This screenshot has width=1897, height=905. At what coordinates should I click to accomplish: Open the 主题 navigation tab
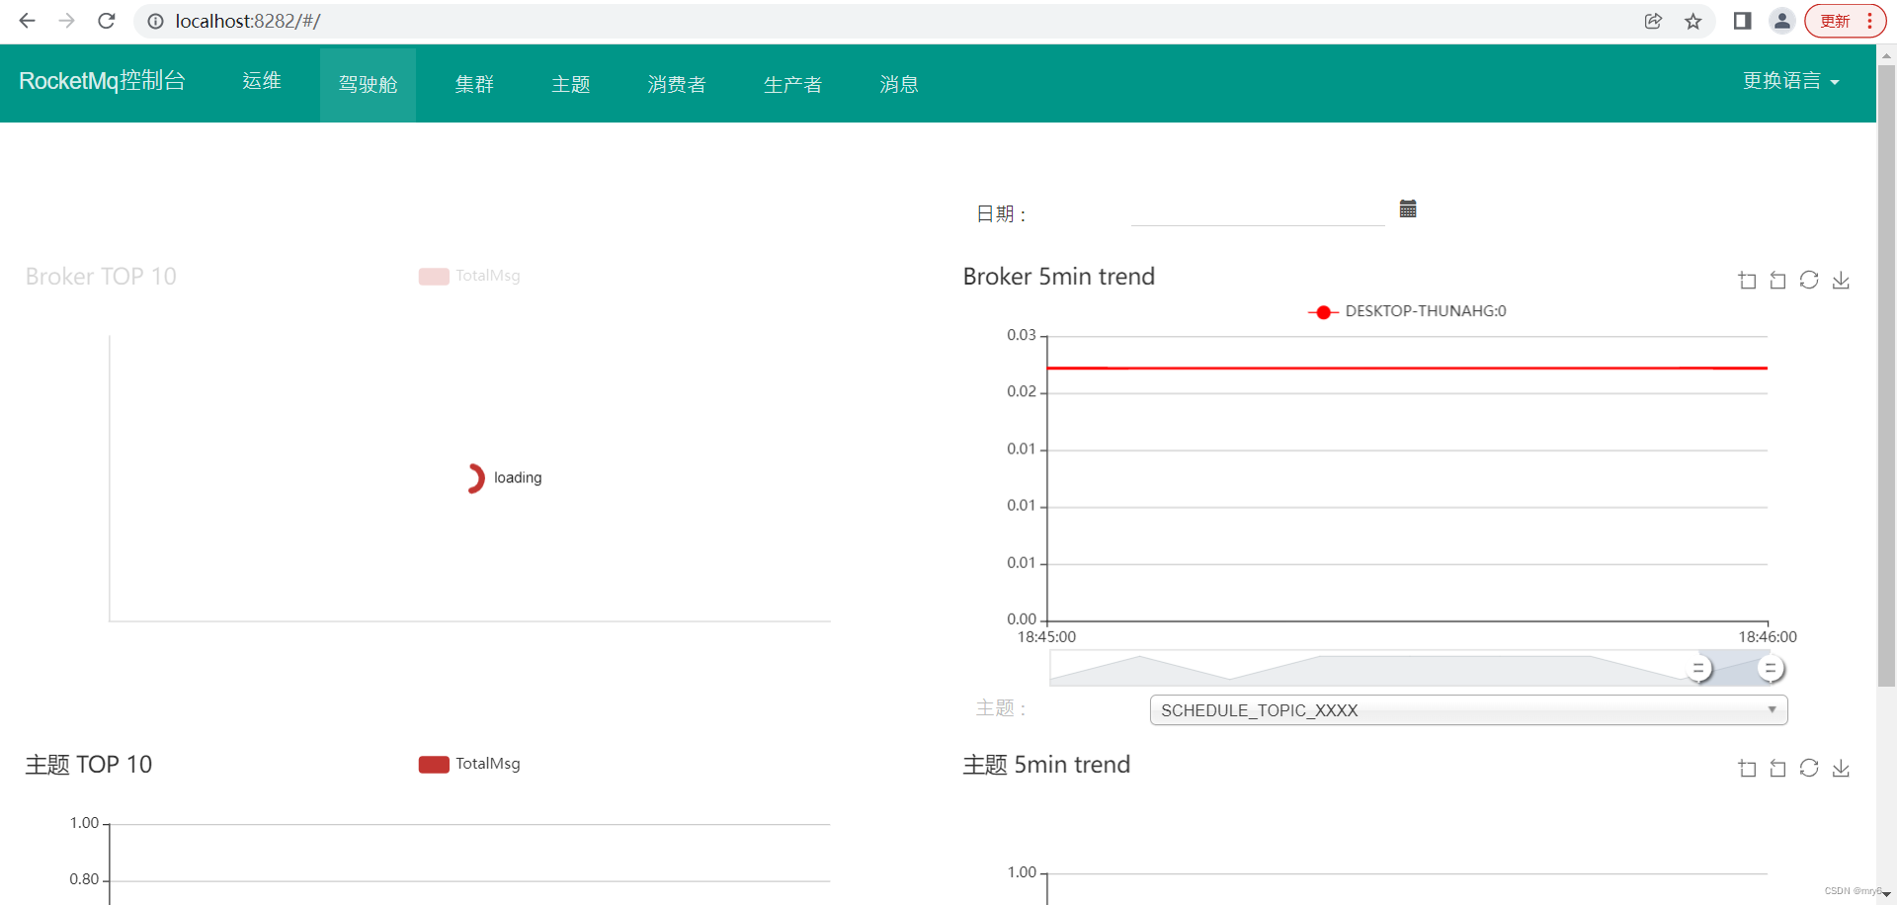pyautogui.click(x=571, y=84)
